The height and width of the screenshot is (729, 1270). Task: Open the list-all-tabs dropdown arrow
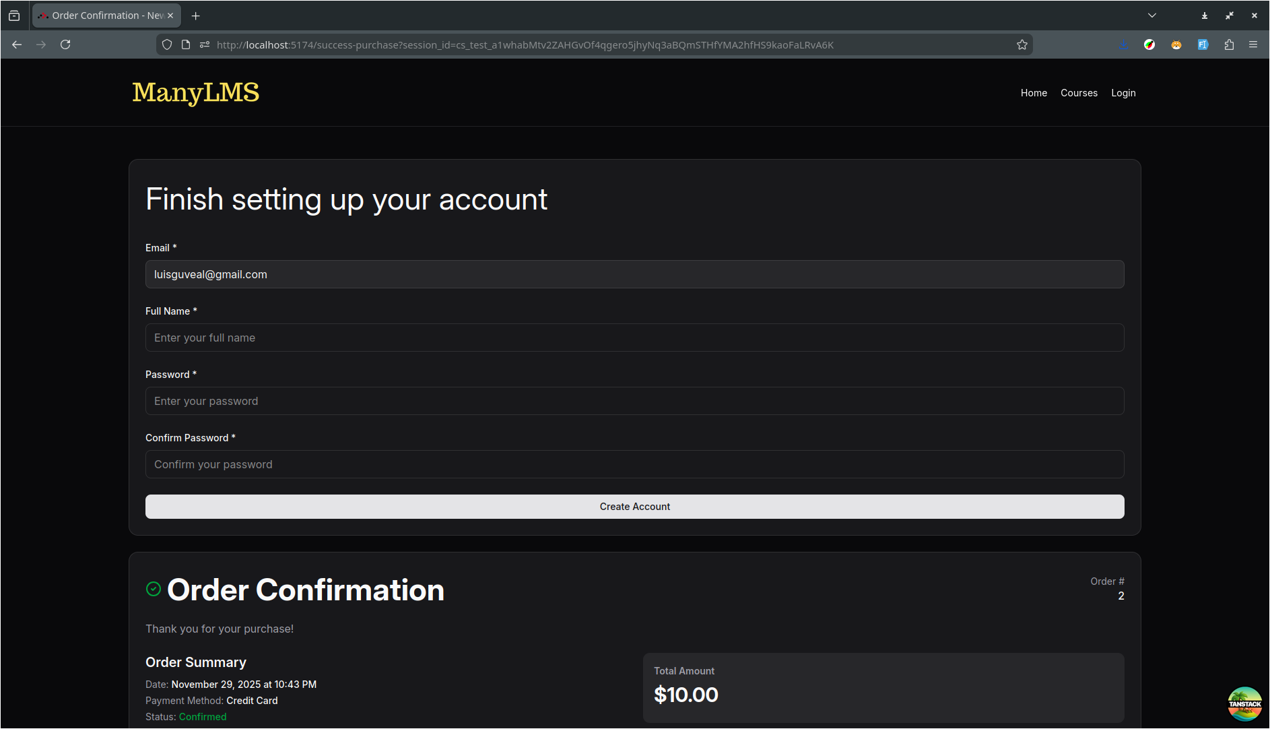(x=1151, y=15)
